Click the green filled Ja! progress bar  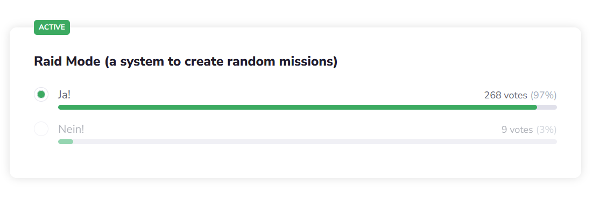[297, 107]
